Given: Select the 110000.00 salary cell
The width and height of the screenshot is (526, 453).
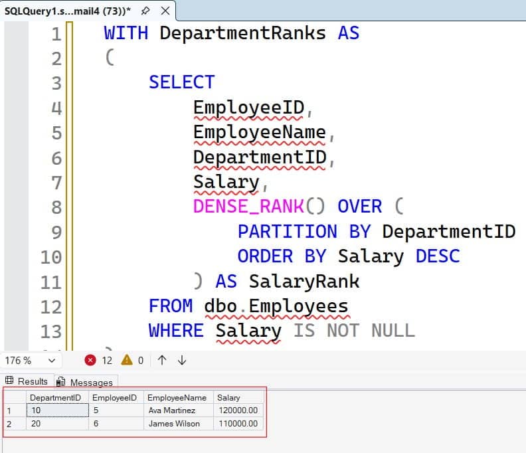Looking at the screenshot, I should point(238,424).
